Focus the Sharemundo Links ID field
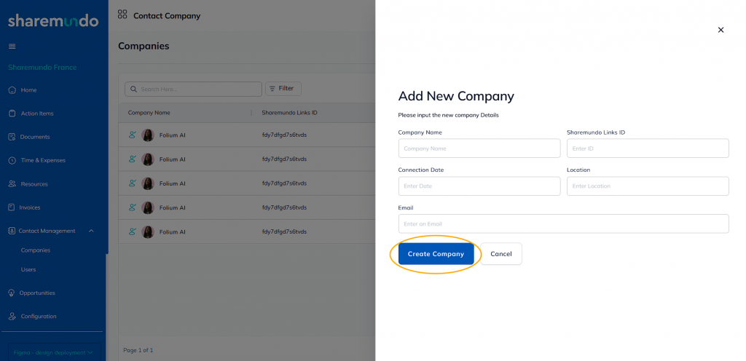The image size is (746, 361). point(647,148)
